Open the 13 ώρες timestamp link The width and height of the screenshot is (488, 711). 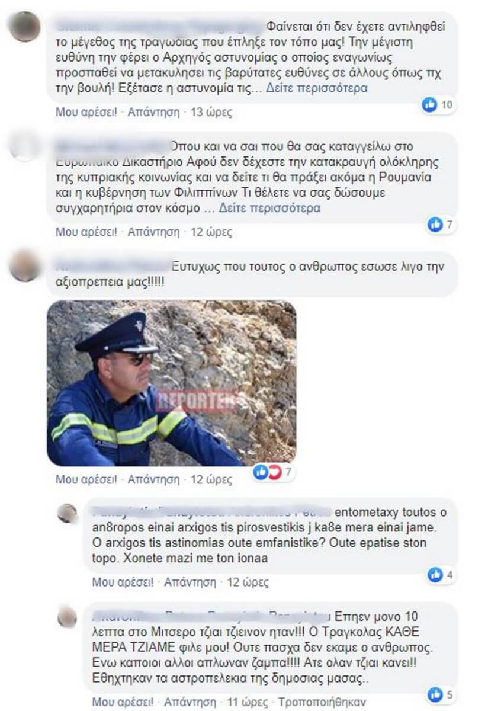[x=211, y=112]
